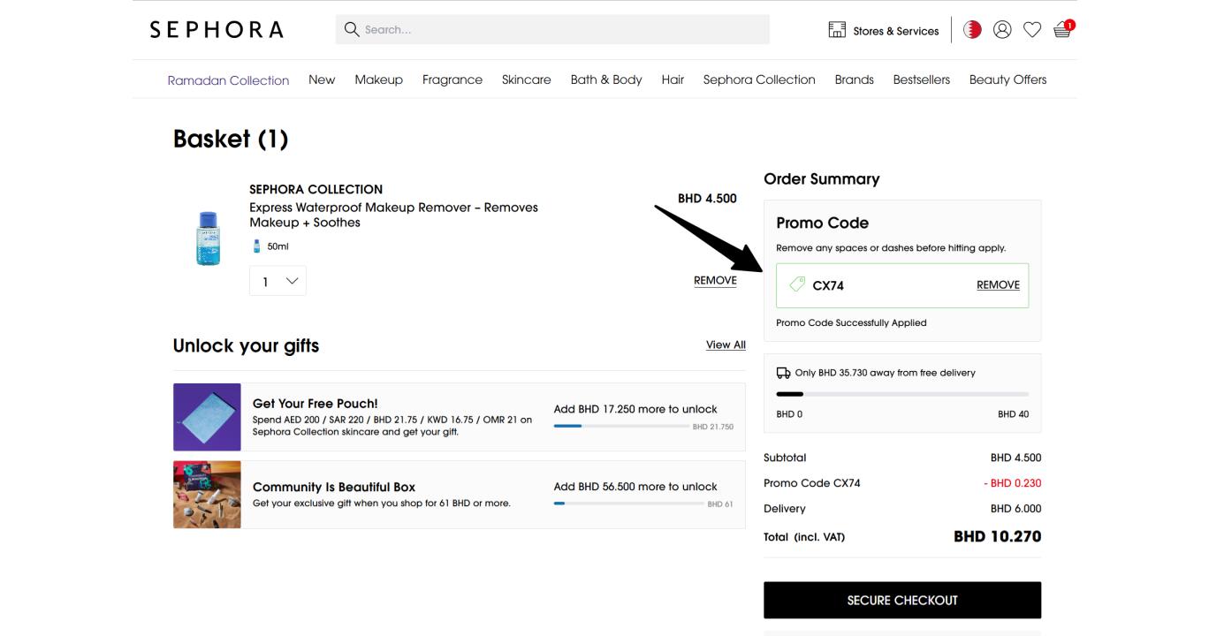Screen dimensions: 1209x636
Task: Open the Hair menu
Action: click(x=673, y=79)
